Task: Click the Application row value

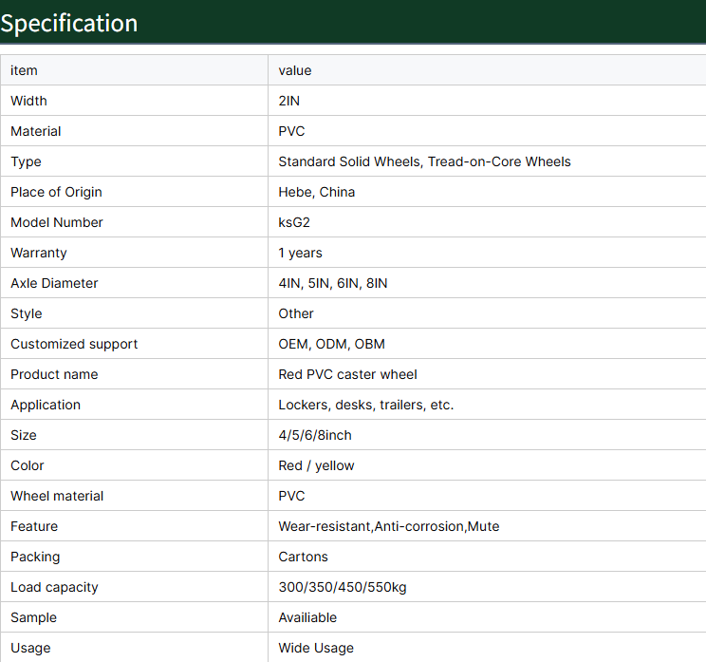Action: [x=366, y=405]
